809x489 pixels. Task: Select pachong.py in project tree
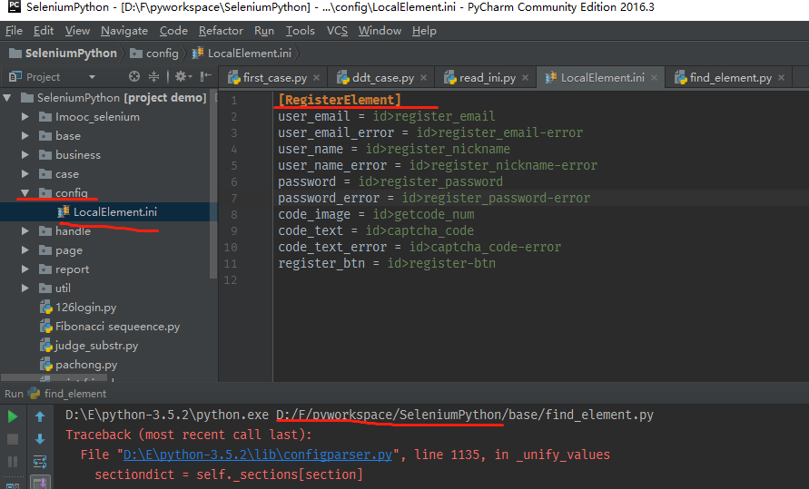tap(86, 365)
